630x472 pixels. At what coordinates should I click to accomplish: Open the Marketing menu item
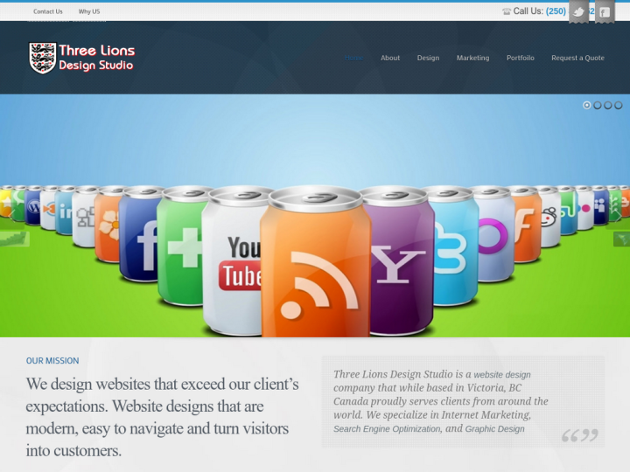pos(472,58)
